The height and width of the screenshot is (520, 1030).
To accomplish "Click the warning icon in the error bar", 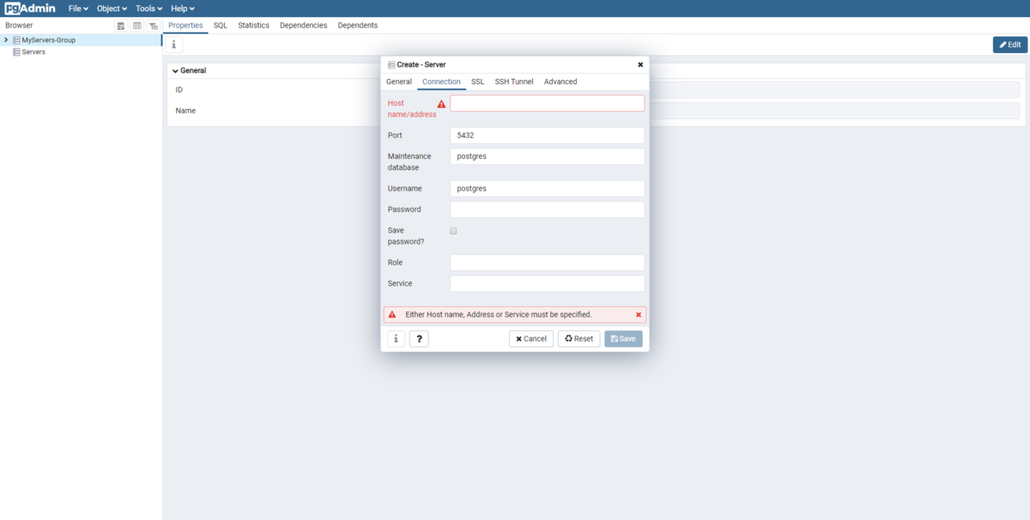I will 392,315.
